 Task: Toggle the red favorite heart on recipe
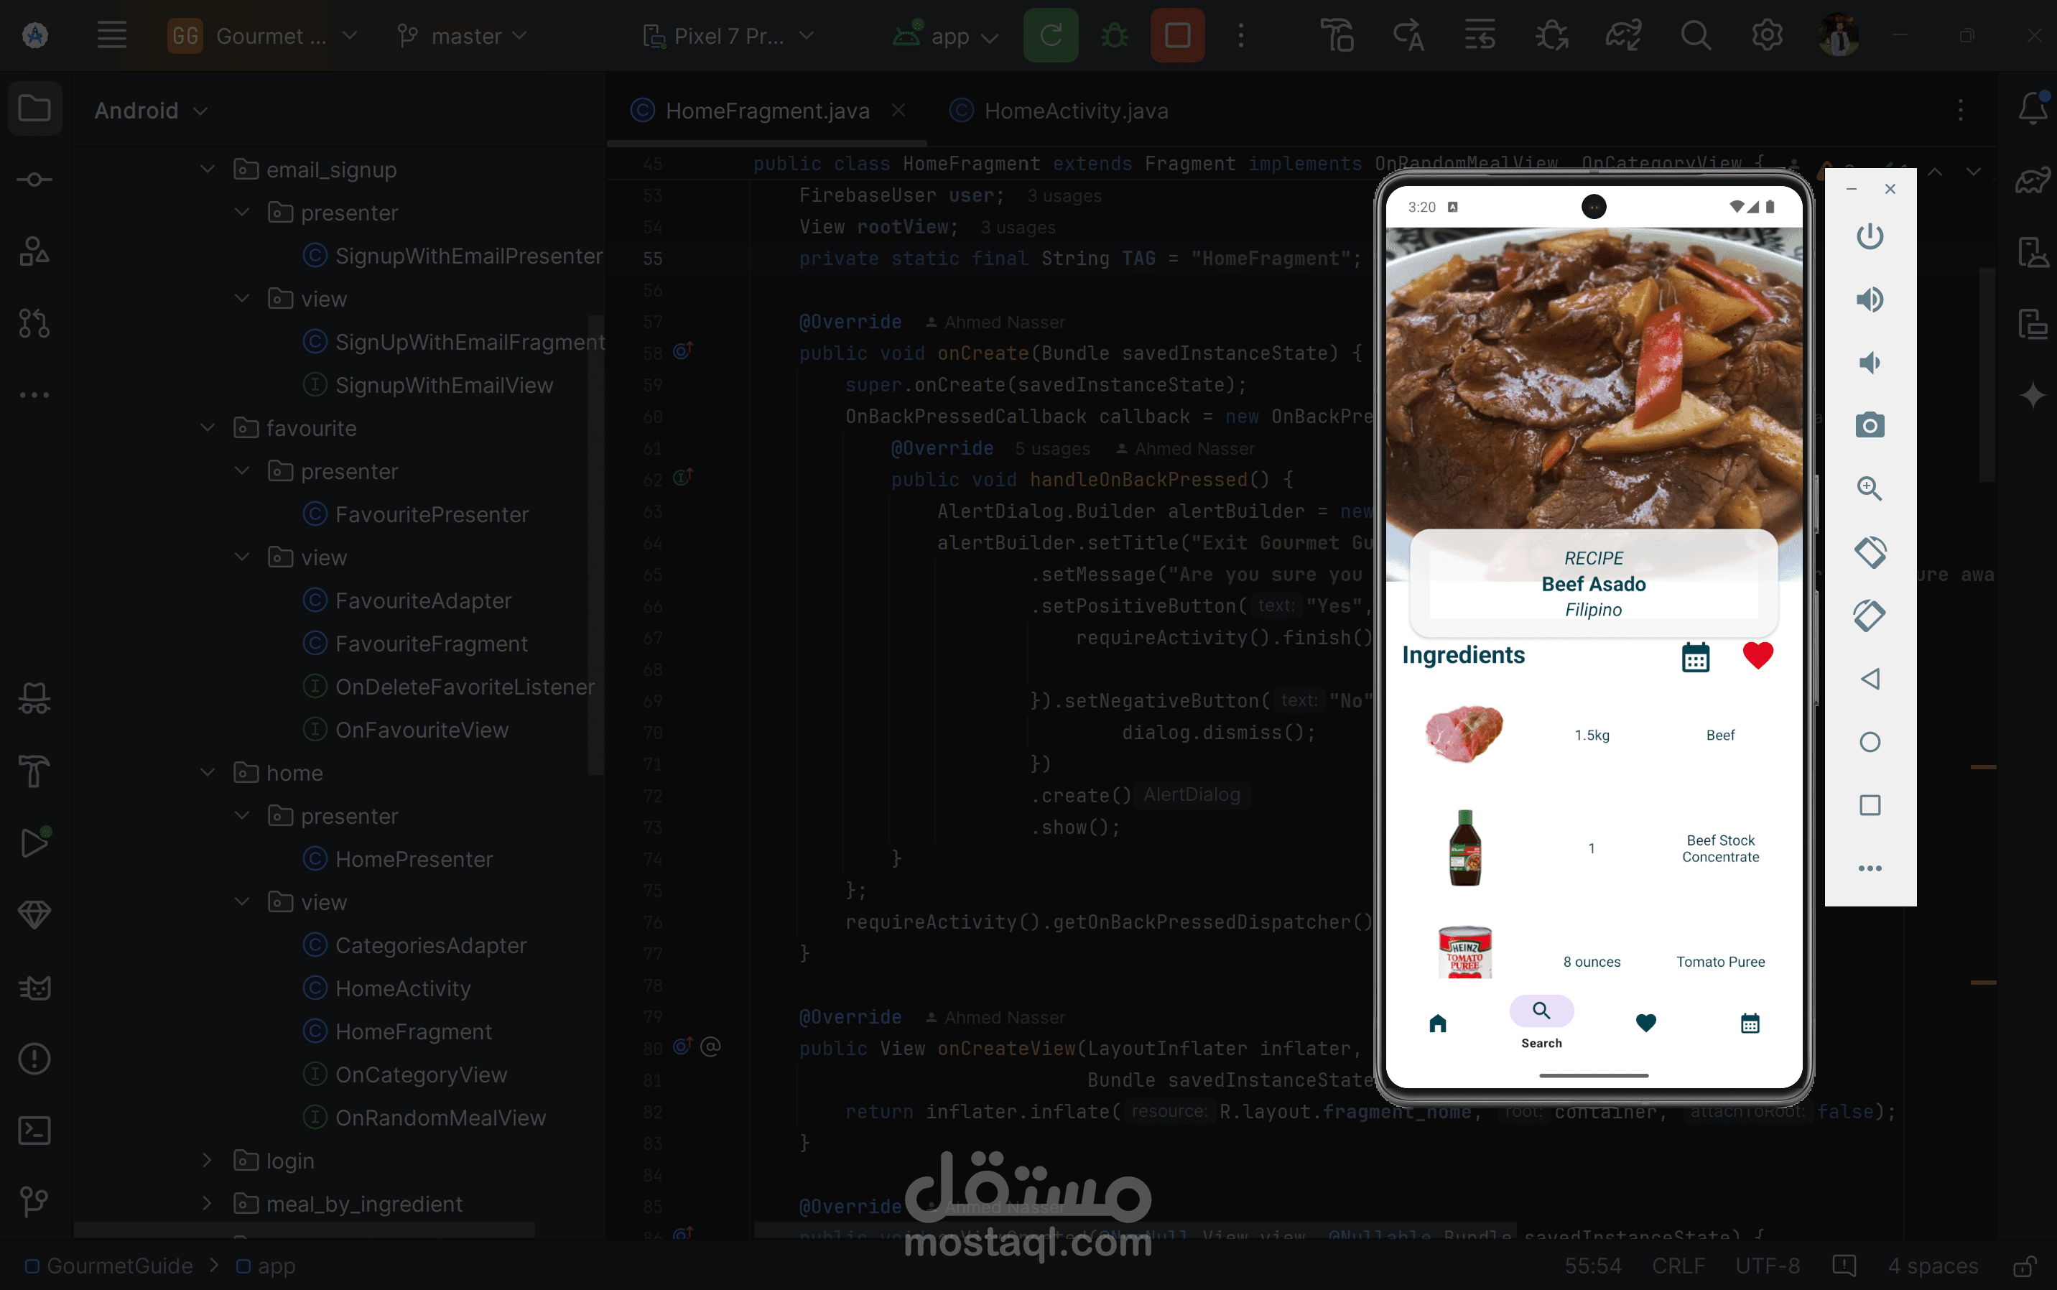coord(1757,655)
